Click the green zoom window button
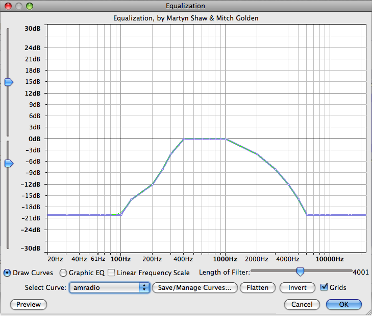The image size is (372, 316). (29, 6)
